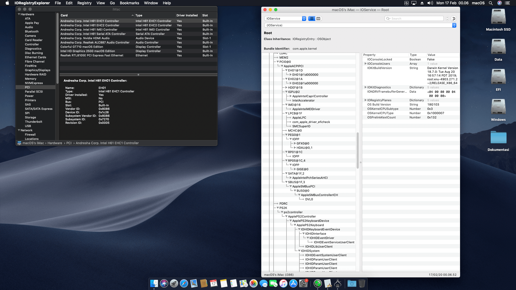
Task: Collapse the IGPU@2 node
Action: coord(286,92)
